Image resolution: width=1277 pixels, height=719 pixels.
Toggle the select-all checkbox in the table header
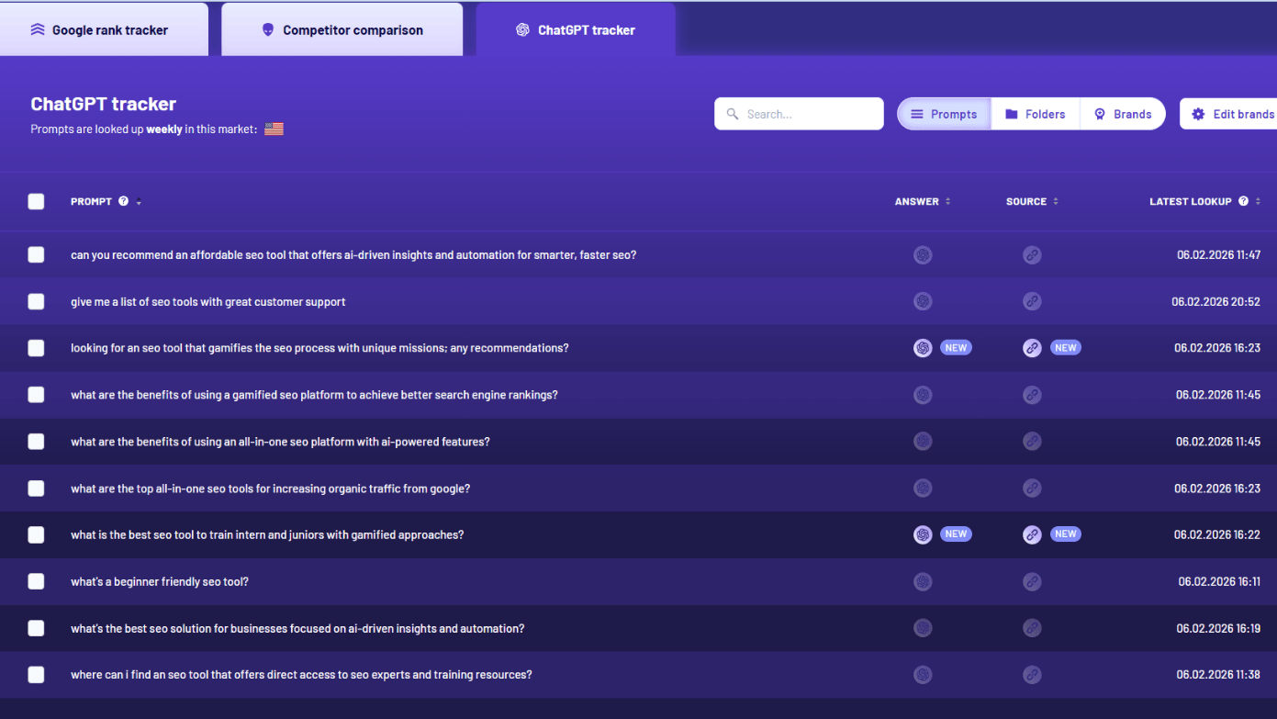click(36, 201)
